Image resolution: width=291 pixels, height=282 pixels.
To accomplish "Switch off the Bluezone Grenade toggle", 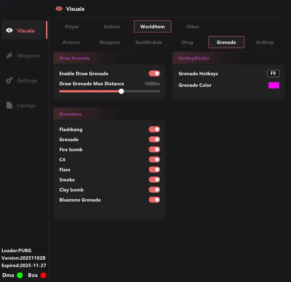I will tap(154, 200).
